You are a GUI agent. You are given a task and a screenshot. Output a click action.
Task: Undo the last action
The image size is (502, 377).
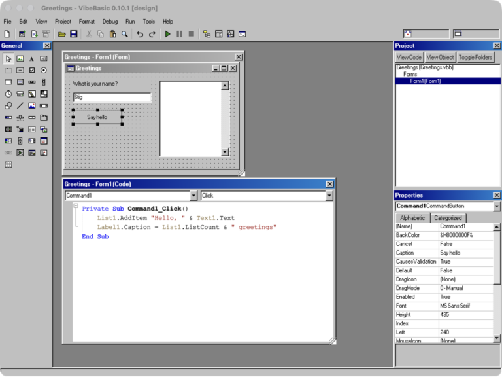tap(140, 34)
